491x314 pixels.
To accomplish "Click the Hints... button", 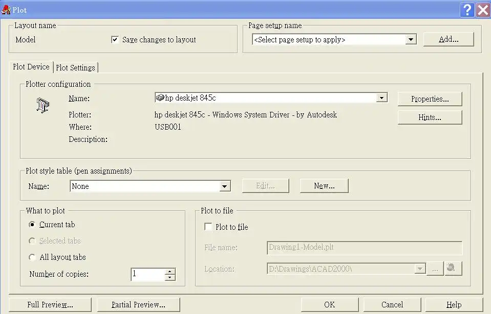I will [430, 117].
